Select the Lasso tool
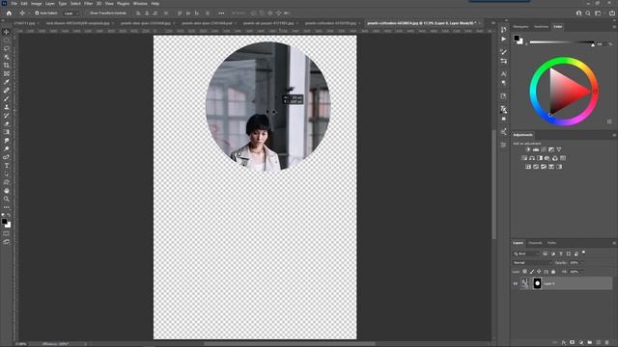The width and height of the screenshot is (618, 347). tap(7, 49)
